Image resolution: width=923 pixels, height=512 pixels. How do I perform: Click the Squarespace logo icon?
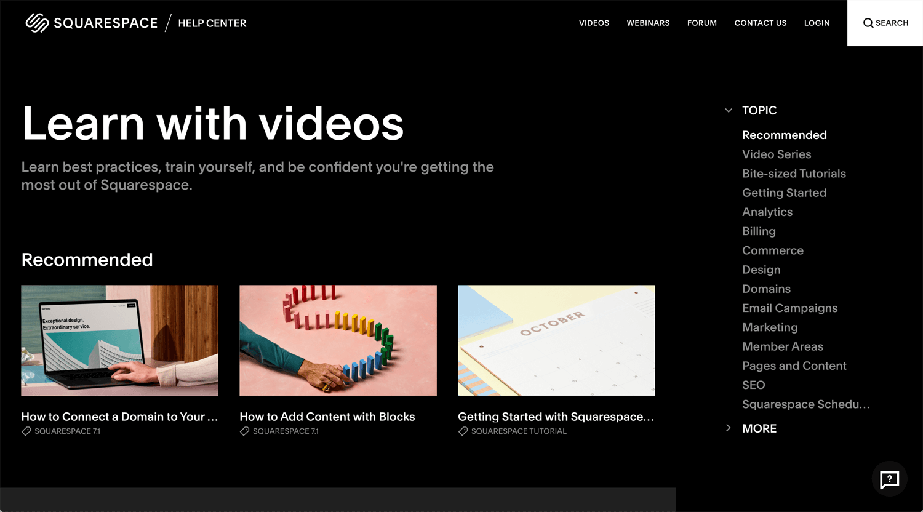tap(37, 23)
